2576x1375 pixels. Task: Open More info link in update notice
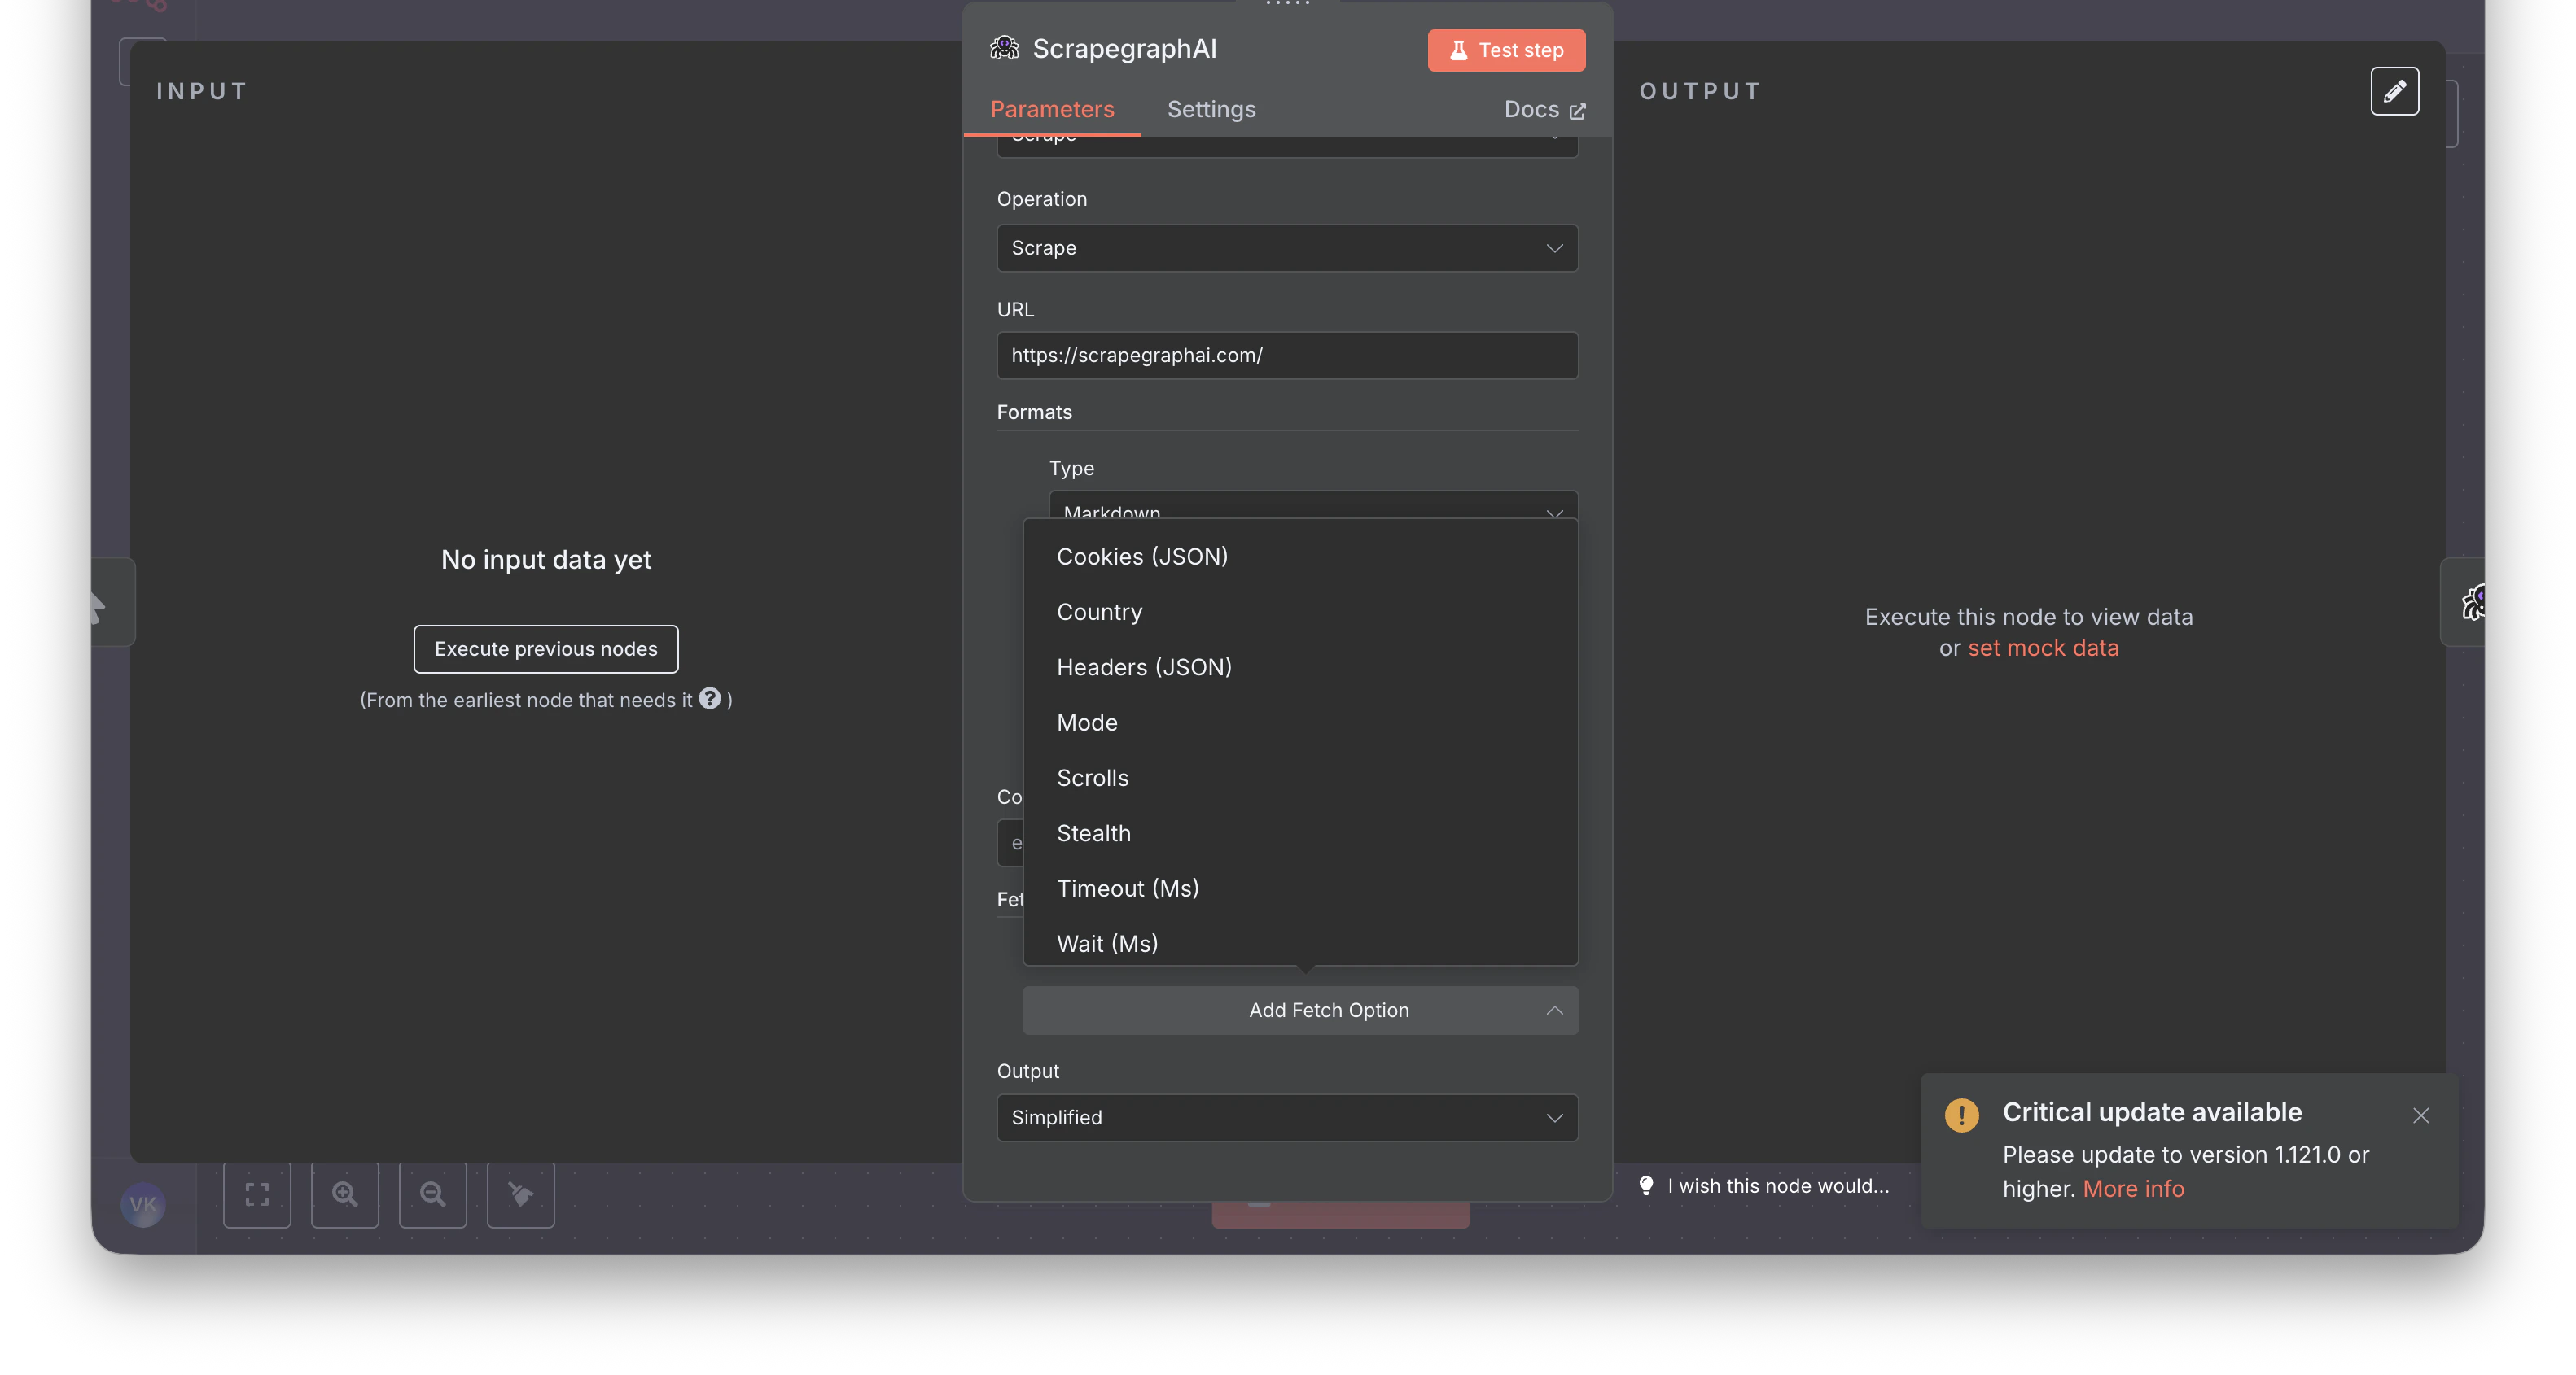tap(2133, 1188)
